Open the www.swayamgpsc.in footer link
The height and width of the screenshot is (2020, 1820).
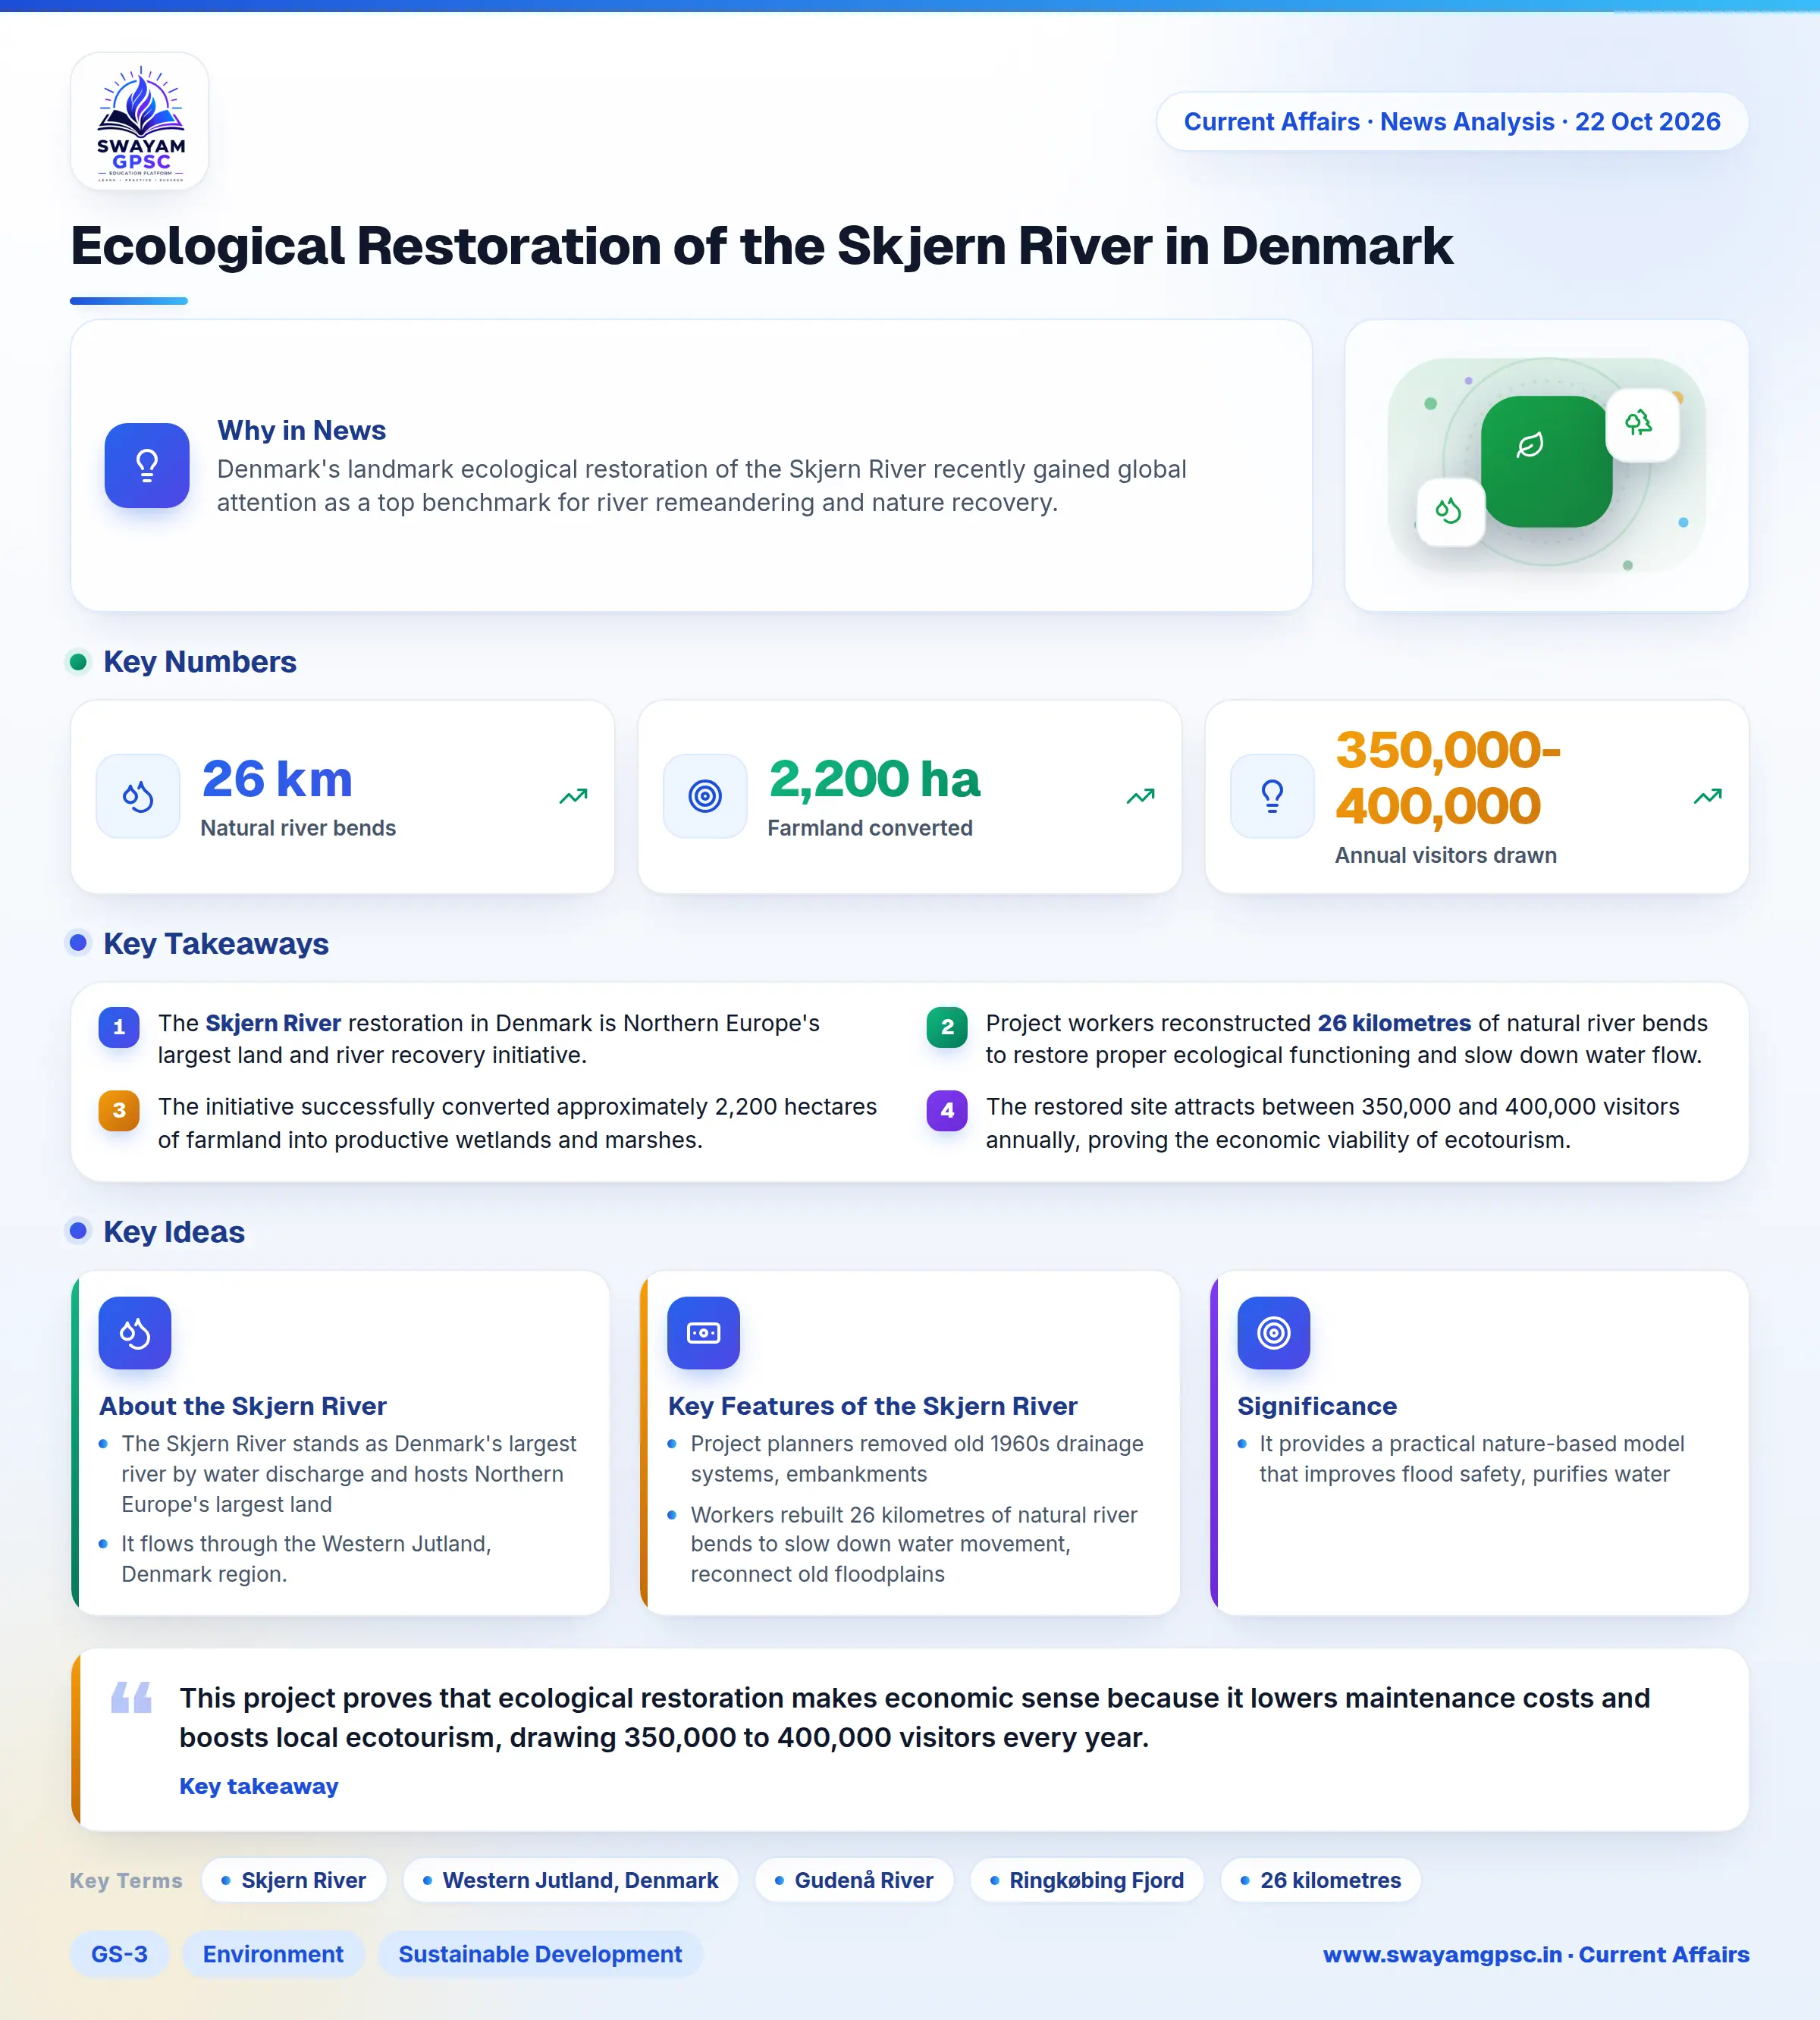point(1536,1954)
